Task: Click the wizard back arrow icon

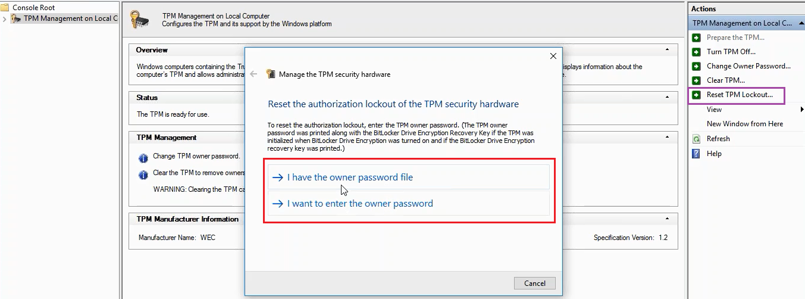Action: pyautogui.click(x=254, y=74)
